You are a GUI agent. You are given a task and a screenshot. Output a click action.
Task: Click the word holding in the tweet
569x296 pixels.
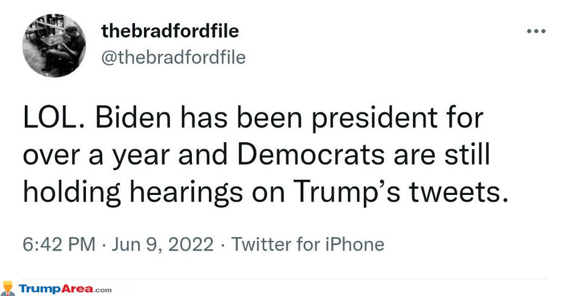click(72, 192)
